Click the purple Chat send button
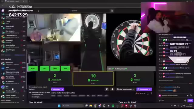This screenshot has height=109, width=194. (x=190, y=101)
